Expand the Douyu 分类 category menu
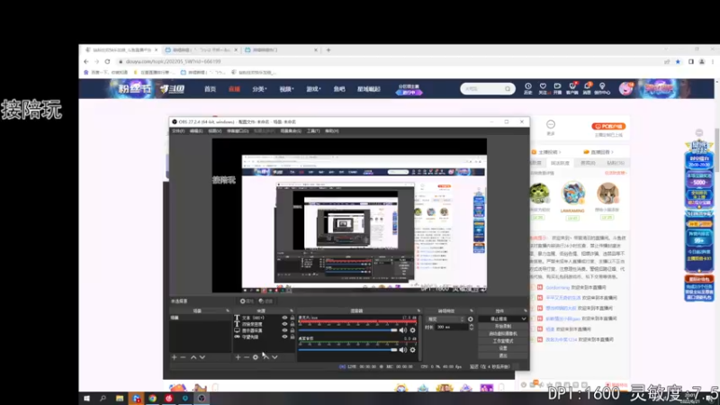The image size is (720, 405). click(259, 89)
